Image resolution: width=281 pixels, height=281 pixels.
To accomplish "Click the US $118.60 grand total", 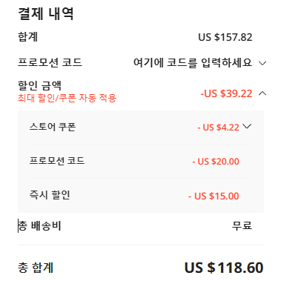I will point(224,268).
